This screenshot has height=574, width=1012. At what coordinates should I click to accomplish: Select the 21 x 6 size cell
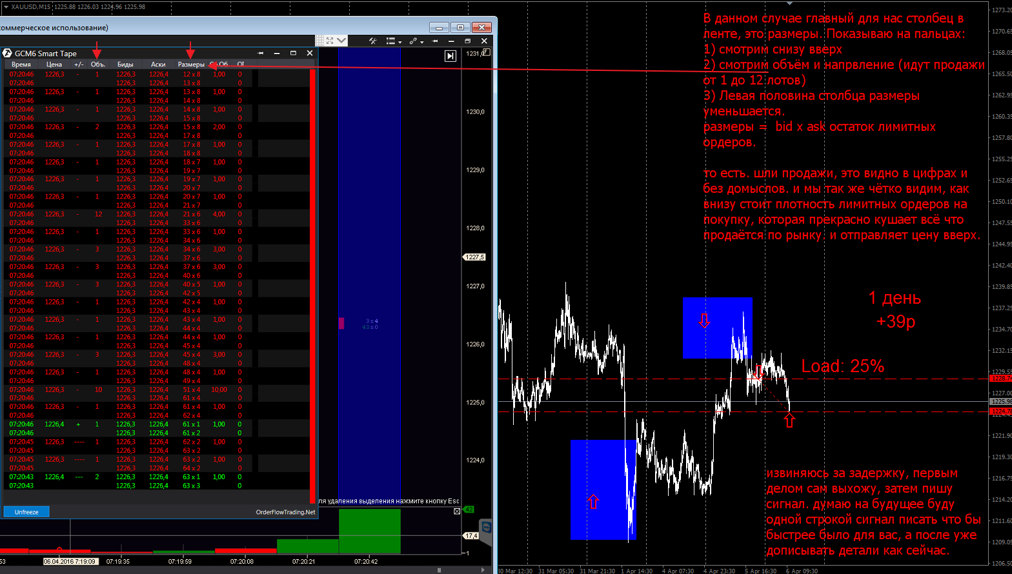click(191, 214)
